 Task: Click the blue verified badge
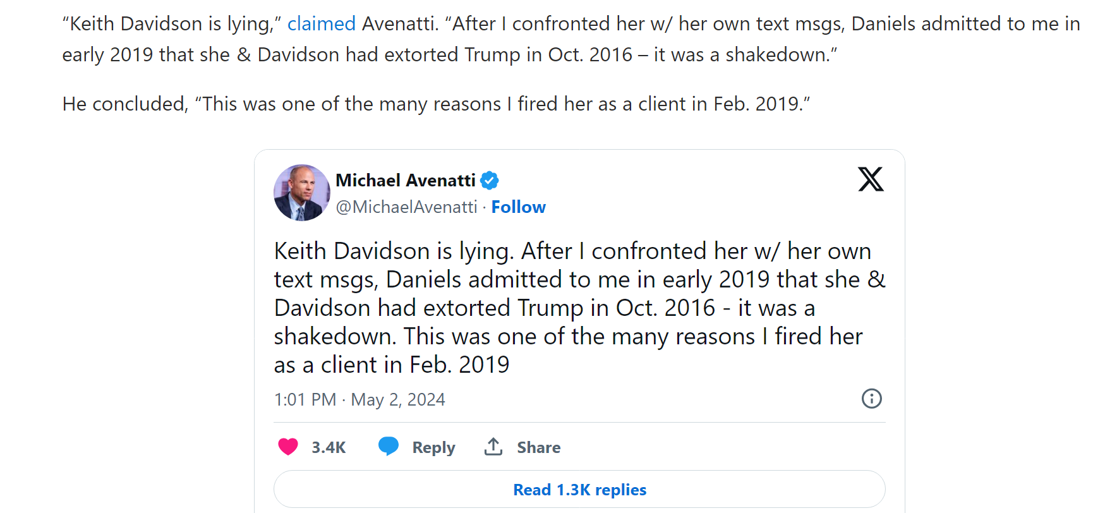[490, 181]
